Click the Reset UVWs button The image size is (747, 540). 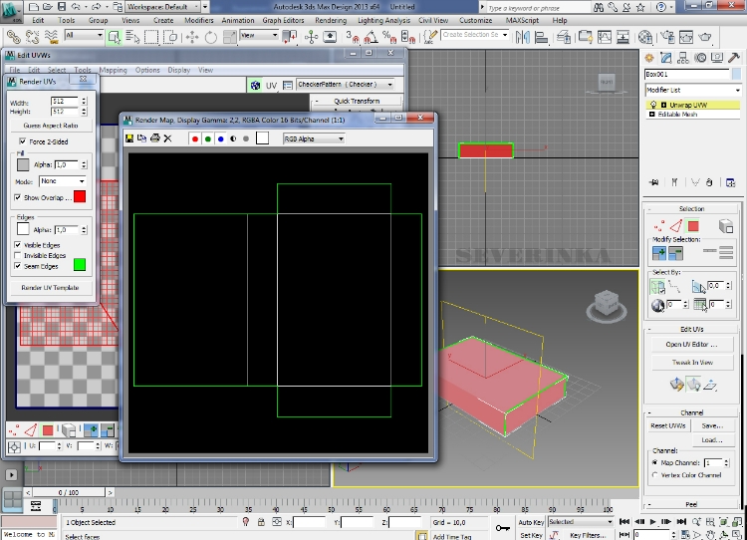click(667, 425)
